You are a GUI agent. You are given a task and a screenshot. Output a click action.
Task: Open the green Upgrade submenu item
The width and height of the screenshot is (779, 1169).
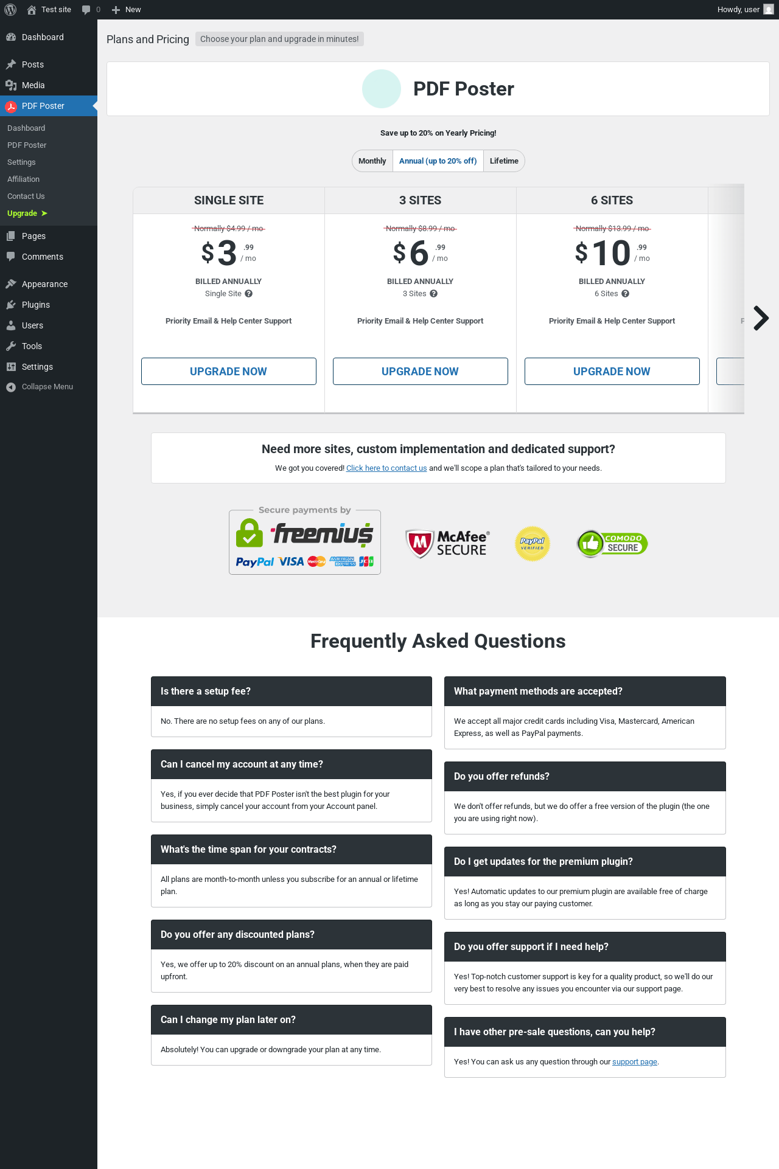click(x=27, y=213)
